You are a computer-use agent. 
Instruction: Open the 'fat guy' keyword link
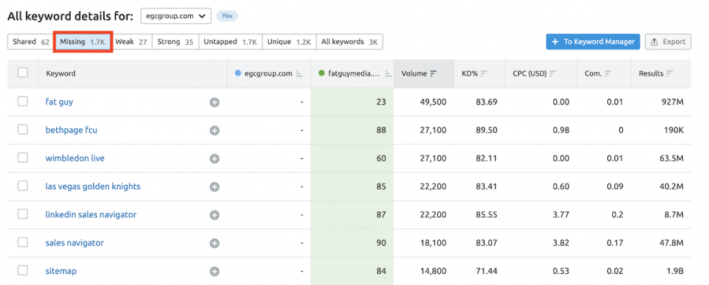(59, 102)
